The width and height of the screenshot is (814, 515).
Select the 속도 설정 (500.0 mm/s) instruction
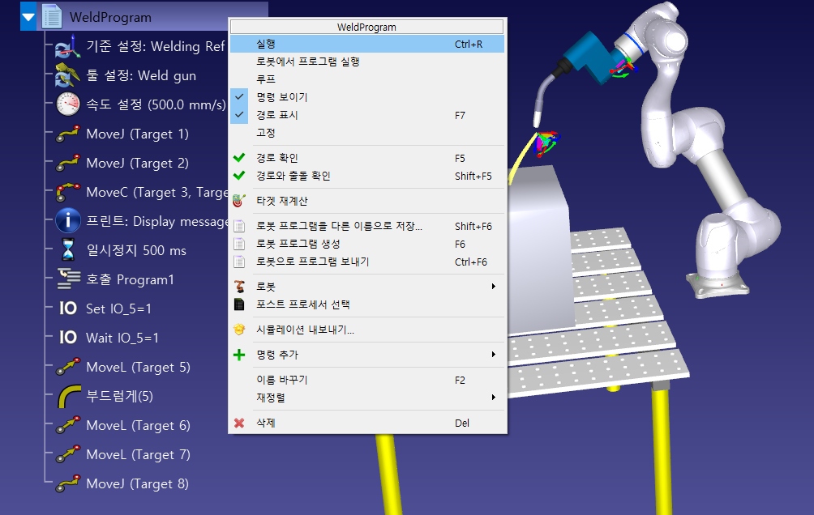coord(156,104)
